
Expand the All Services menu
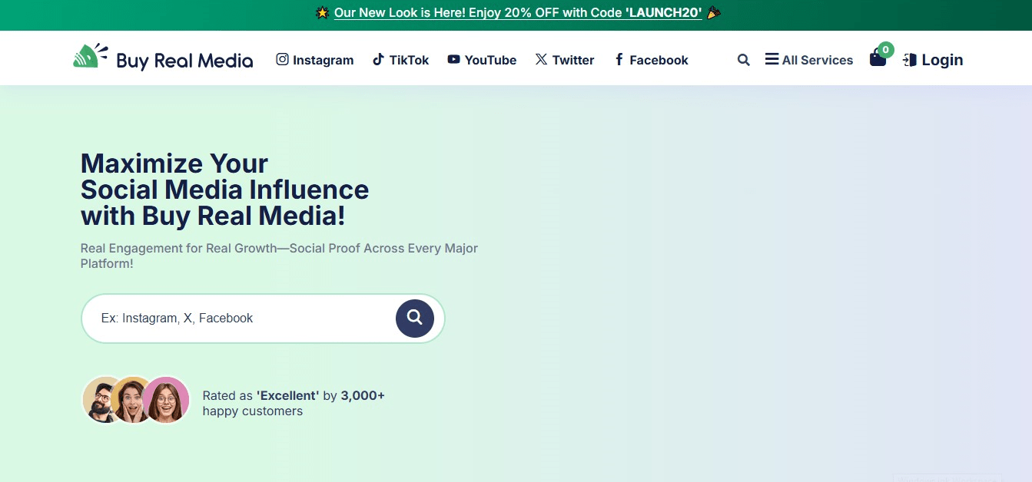(x=809, y=60)
